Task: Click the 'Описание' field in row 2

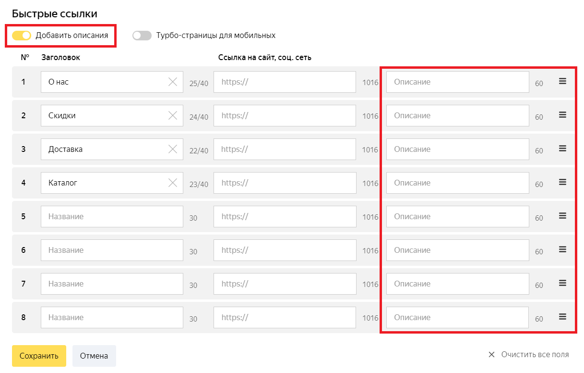Action: pos(458,115)
